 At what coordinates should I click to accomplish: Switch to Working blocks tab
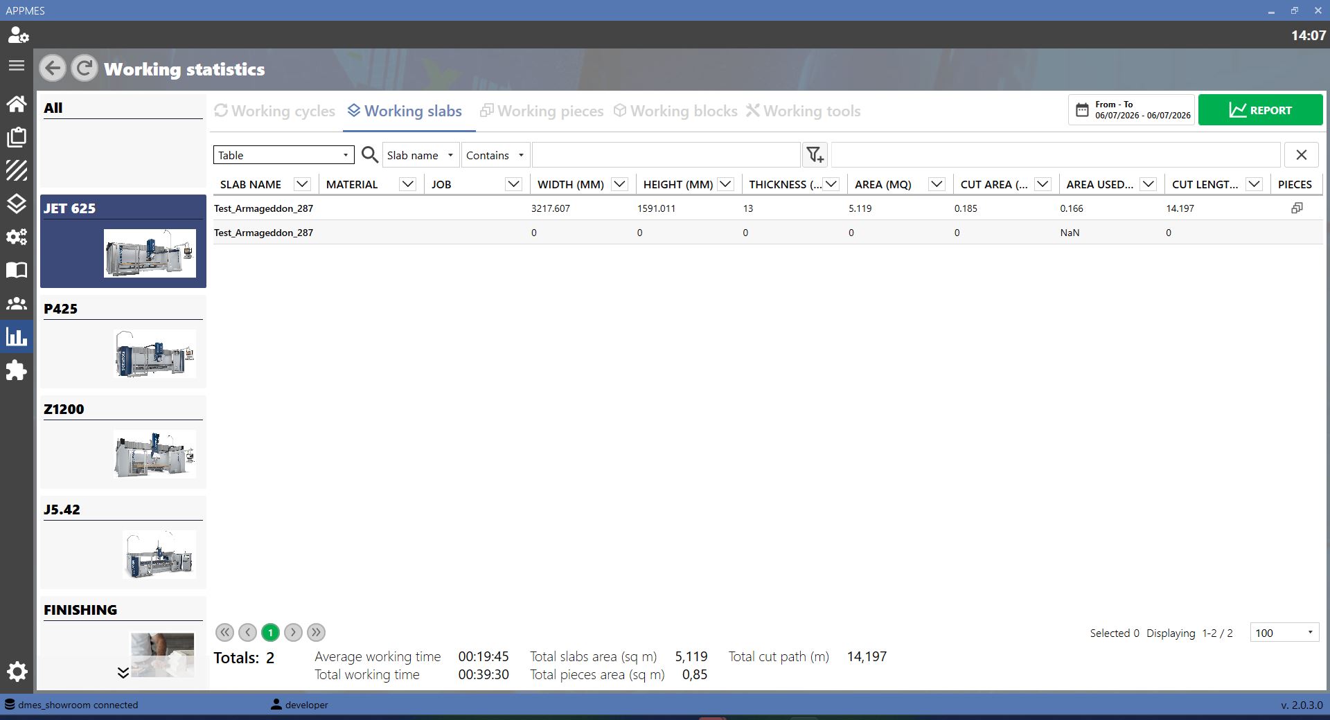click(x=675, y=111)
